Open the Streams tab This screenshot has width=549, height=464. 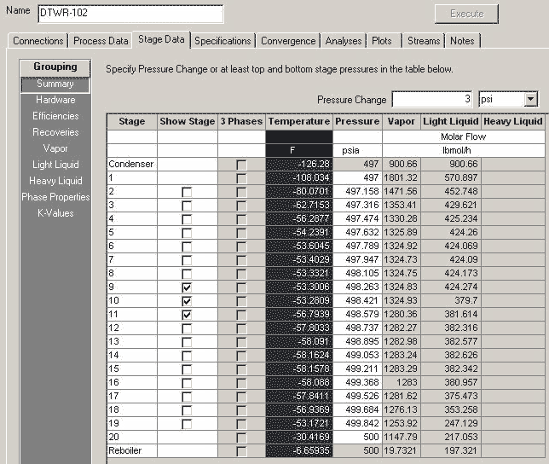424,41
